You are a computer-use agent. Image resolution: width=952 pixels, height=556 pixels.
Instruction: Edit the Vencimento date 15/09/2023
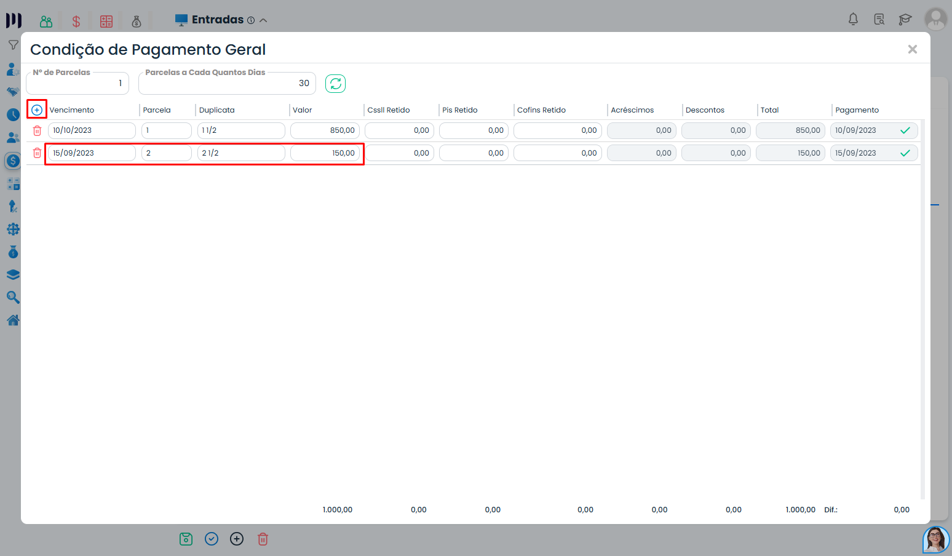pyautogui.click(x=91, y=153)
